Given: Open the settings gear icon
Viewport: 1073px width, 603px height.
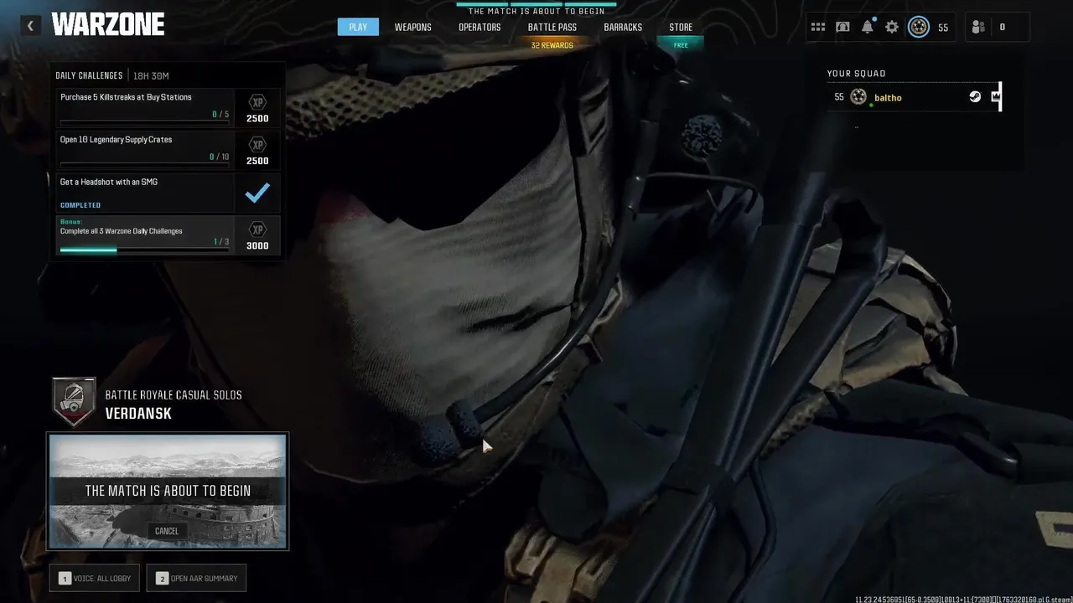Looking at the screenshot, I should point(892,27).
